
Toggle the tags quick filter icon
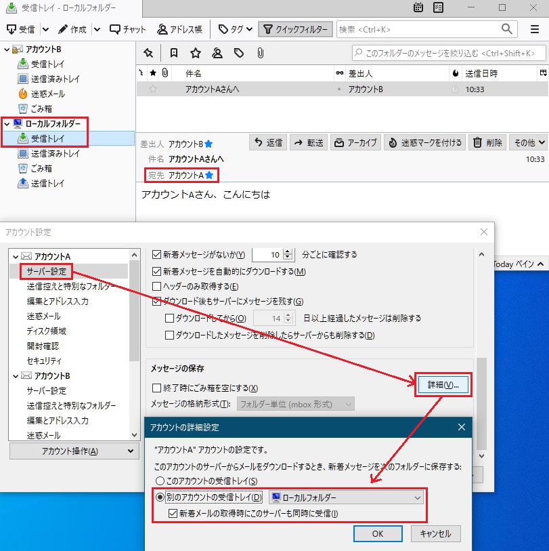tap(238, 53)
